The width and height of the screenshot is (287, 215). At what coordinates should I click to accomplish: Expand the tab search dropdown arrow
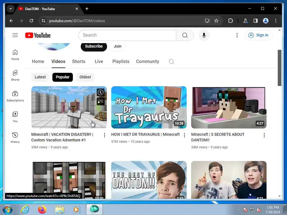click(x=11, y=9)
